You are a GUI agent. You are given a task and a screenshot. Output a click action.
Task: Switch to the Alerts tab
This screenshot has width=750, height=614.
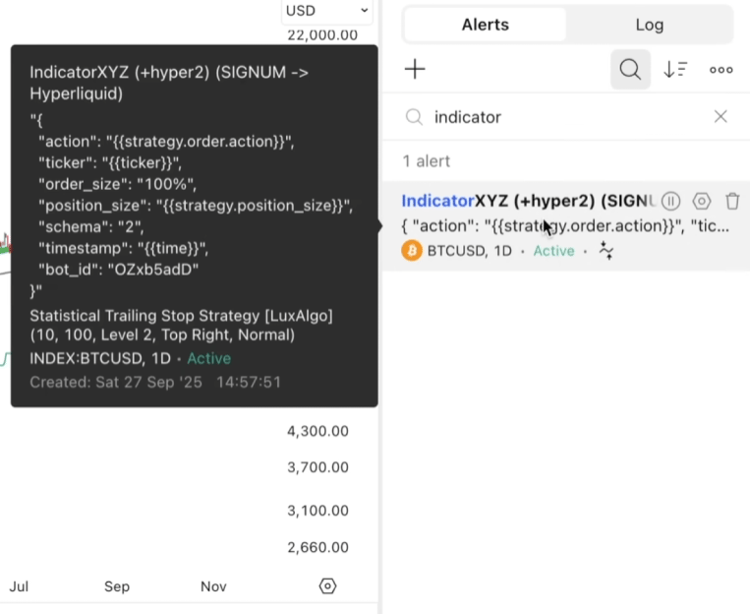tap(485, 25)
